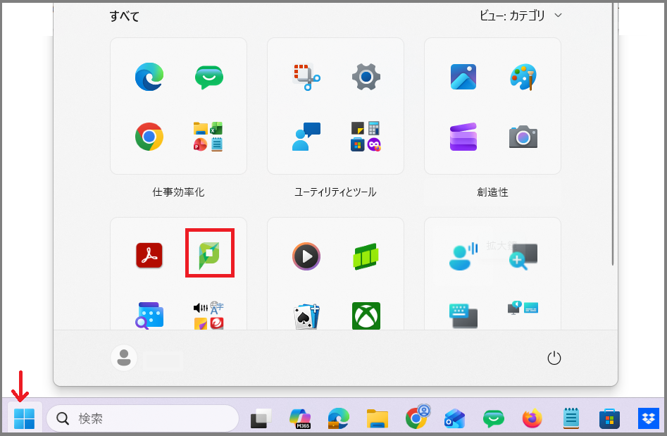Open Outlook on the taskbar
The height and width of the screenshot is (436, 667).
(x=454, y=418)
